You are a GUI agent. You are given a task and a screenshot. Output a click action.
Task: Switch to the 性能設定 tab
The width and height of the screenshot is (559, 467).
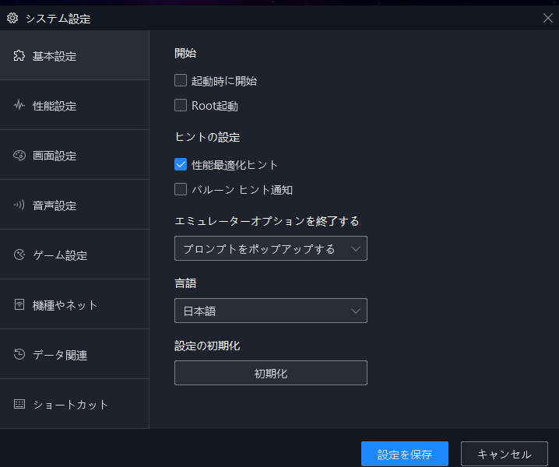click(x=75, y=106)
